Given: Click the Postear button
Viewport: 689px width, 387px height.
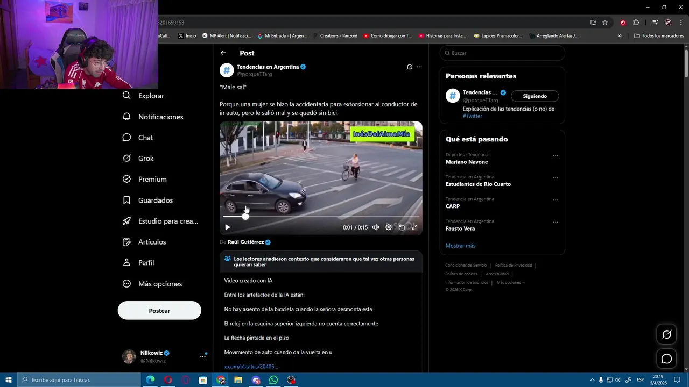Looking at the screenshot, I should pos(159,311).
